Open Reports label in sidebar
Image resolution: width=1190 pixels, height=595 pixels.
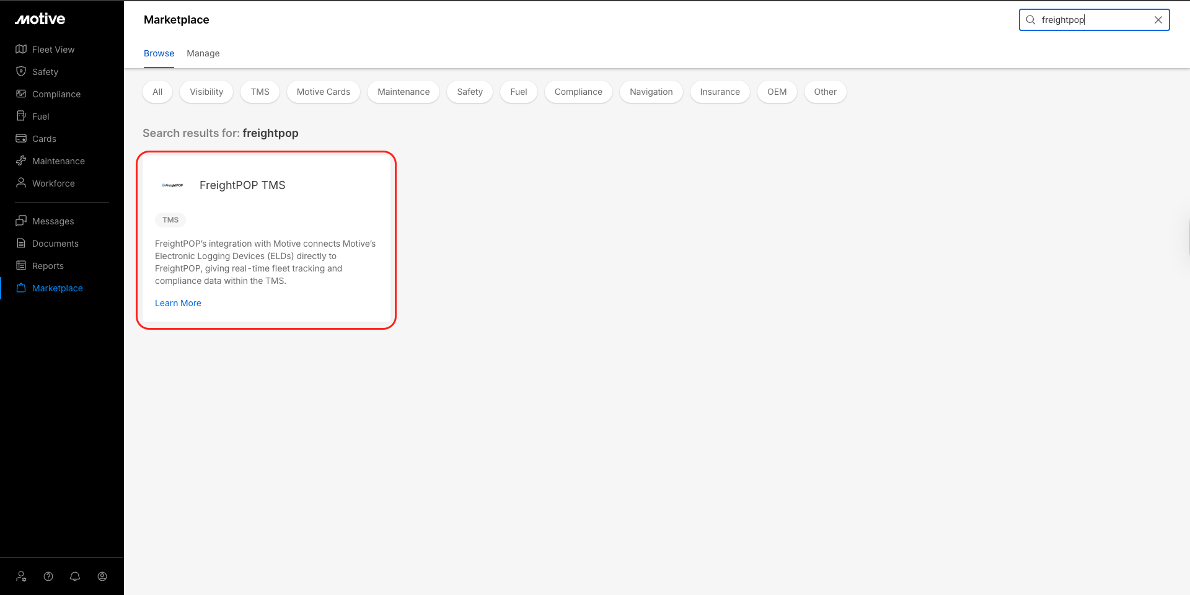pos(48,266)
